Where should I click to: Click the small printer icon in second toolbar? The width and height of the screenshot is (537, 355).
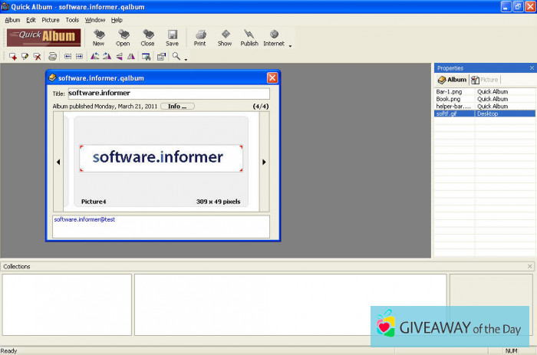52,57
